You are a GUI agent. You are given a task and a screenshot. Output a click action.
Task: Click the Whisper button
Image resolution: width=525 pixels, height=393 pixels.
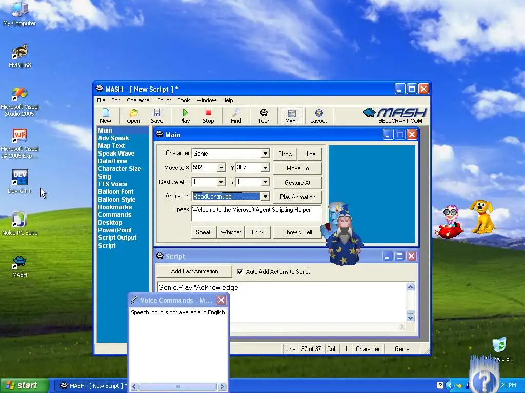click(x=231, y=232)
